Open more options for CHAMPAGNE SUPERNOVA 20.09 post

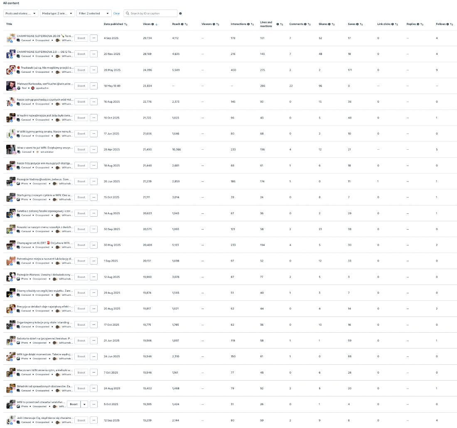pos(93,38)
